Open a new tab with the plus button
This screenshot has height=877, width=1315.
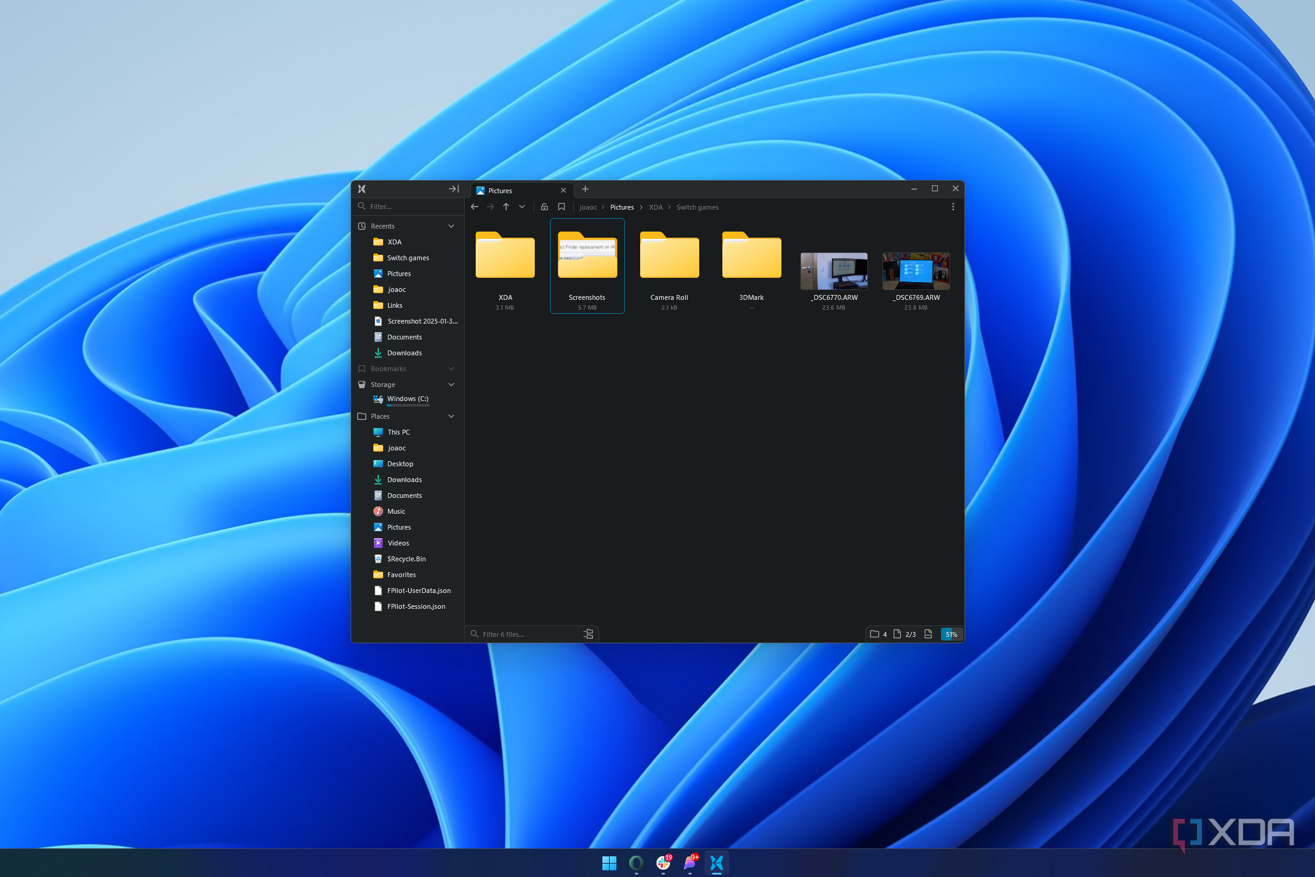coord(584,190)
